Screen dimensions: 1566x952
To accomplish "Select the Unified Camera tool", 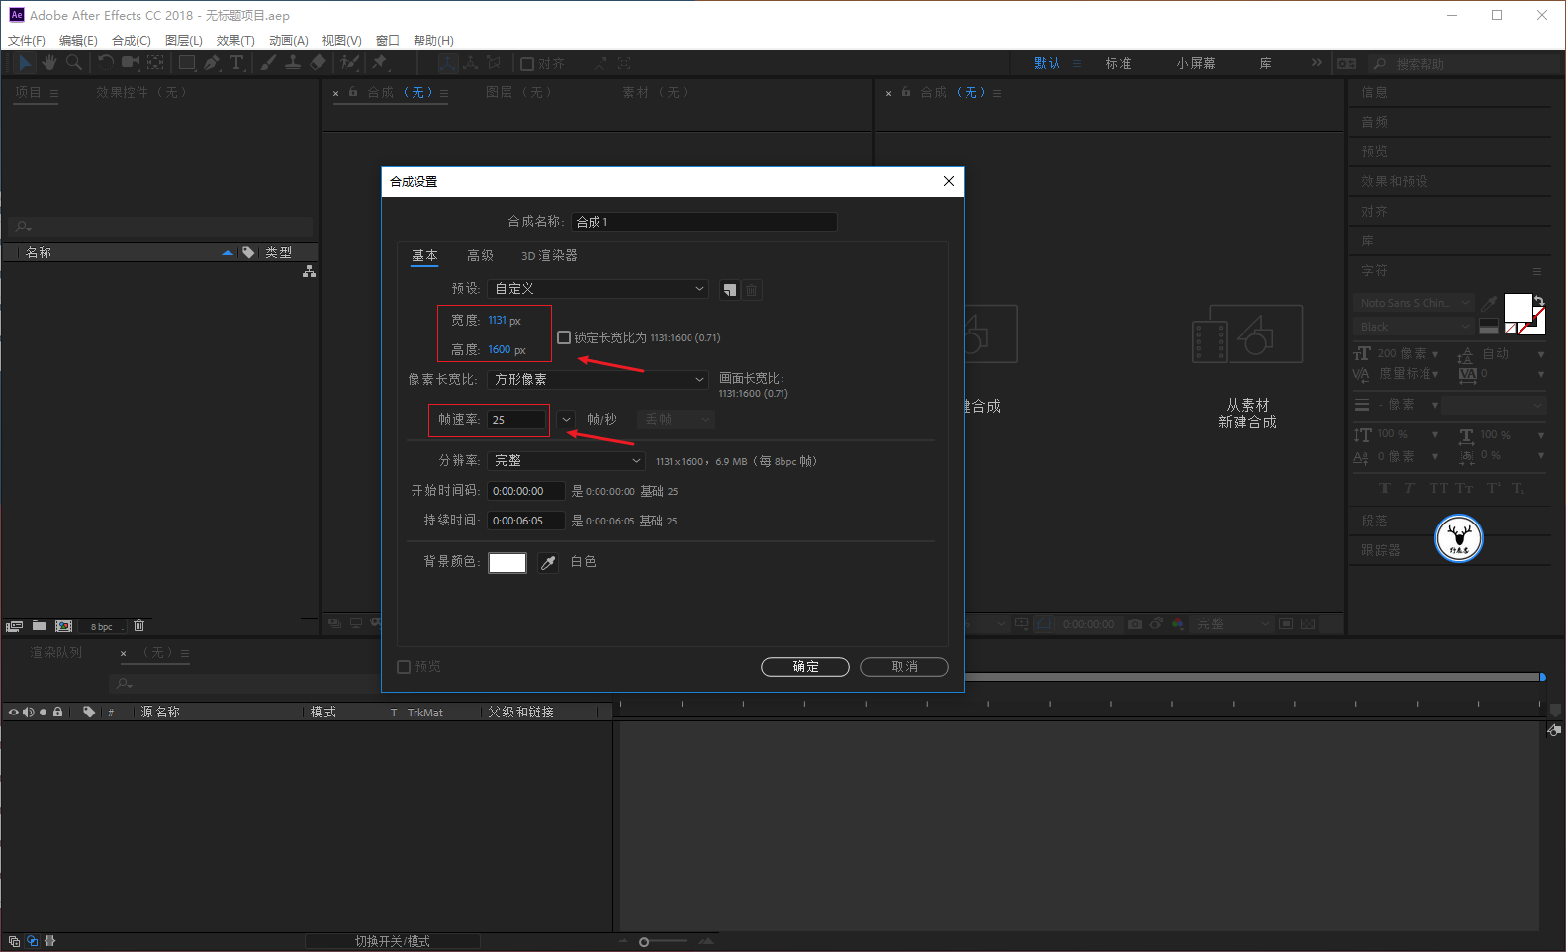I will [x=131, y=63].
